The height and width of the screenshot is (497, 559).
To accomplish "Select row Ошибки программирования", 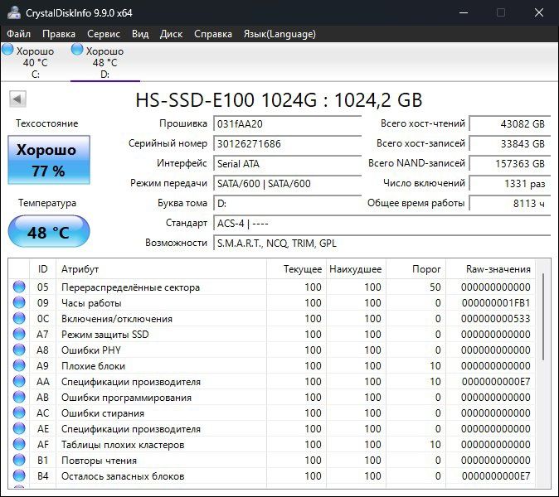I will (x=272, y=397).
